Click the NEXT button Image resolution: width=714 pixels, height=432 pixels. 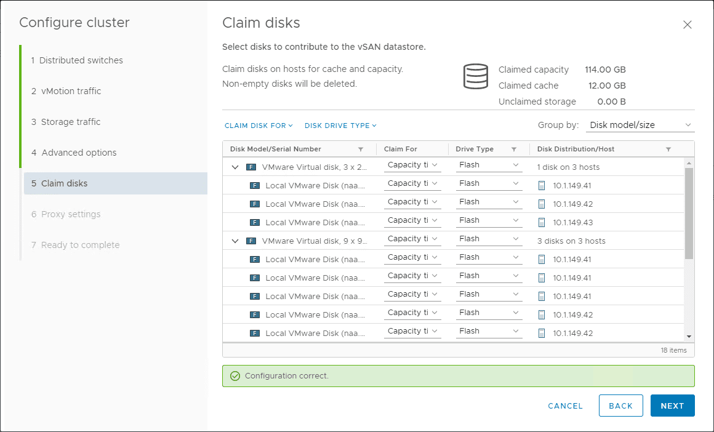tap(672, 406)
